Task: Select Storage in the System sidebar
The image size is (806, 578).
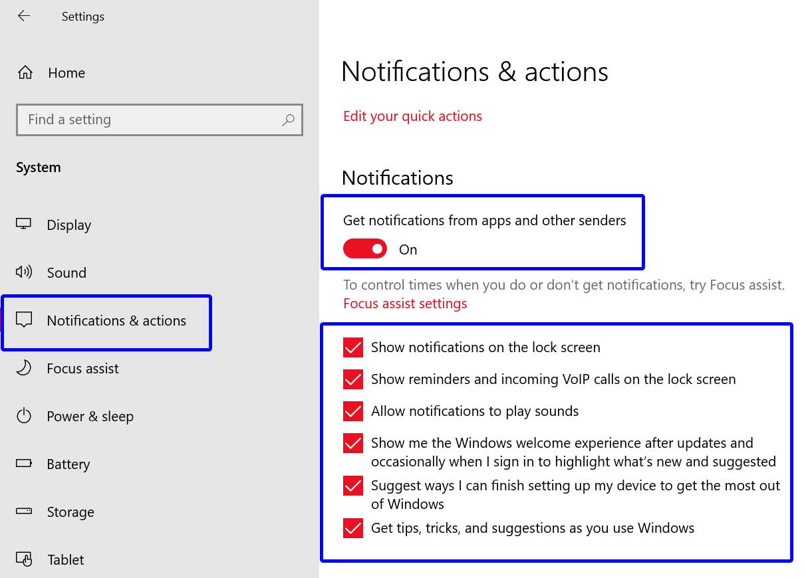Action: click(x=70, y=512)
